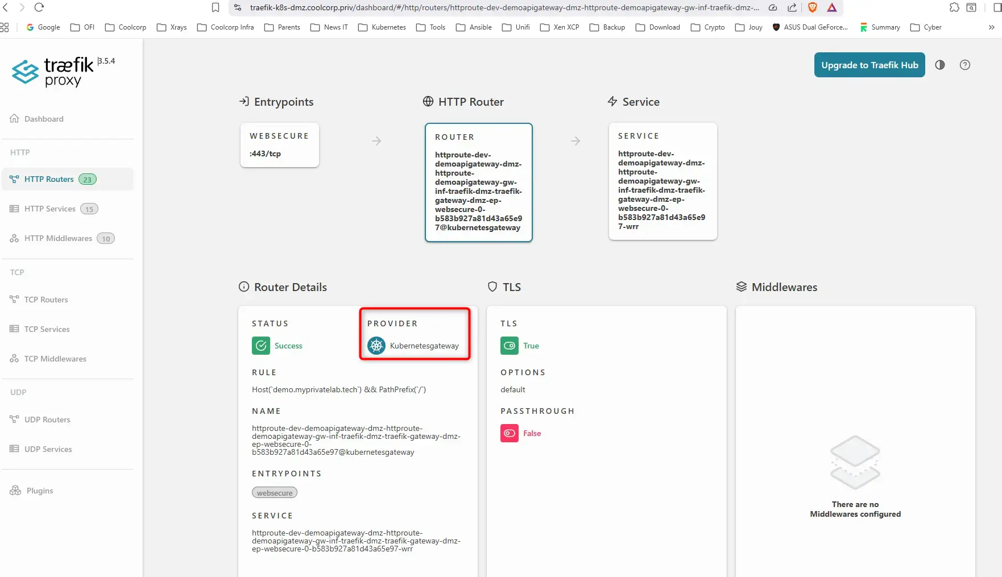Select TCP Routers in the sidebar
Viewport: 1002px width, 577px height.
pos(45,300)
